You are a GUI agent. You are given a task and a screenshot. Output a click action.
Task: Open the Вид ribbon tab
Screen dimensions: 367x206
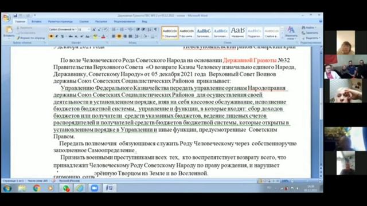click(x=145, y=22)
